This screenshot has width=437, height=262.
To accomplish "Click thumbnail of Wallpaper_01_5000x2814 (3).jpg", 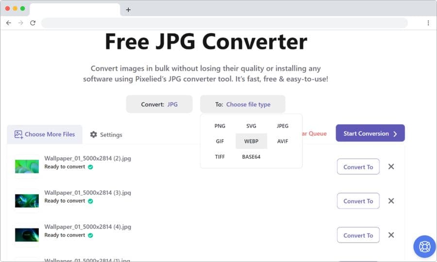I will point(27,201).
